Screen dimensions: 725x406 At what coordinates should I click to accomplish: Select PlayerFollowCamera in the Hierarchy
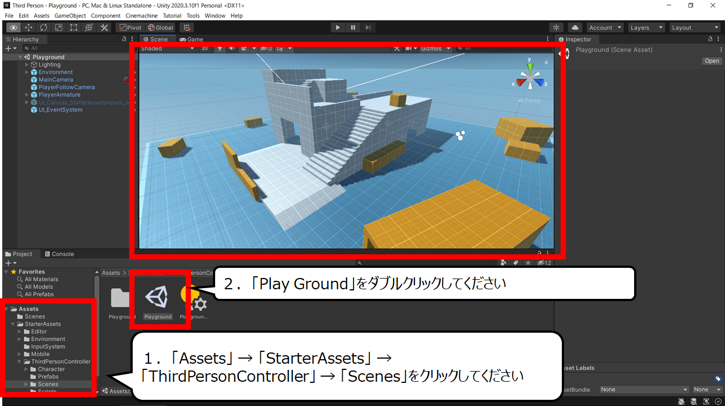67,87
